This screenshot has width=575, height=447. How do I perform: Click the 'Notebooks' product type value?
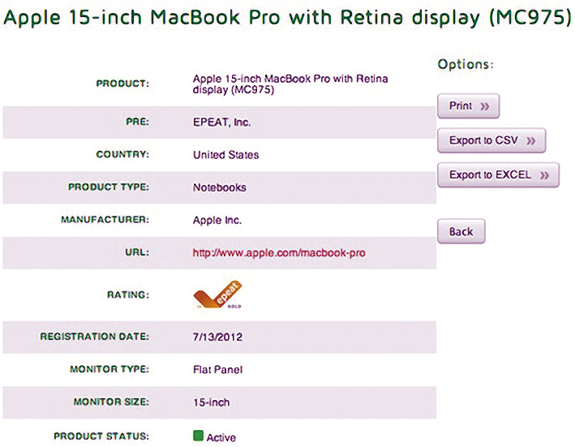point(220,187)
